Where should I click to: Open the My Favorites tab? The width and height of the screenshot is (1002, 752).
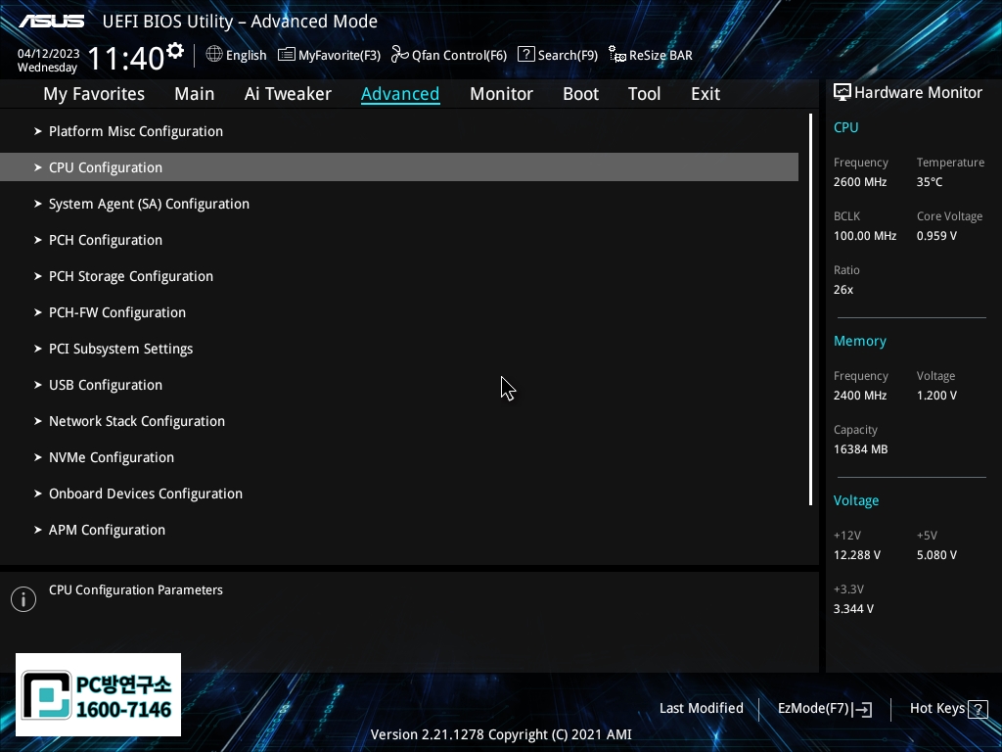pos(94,94)
